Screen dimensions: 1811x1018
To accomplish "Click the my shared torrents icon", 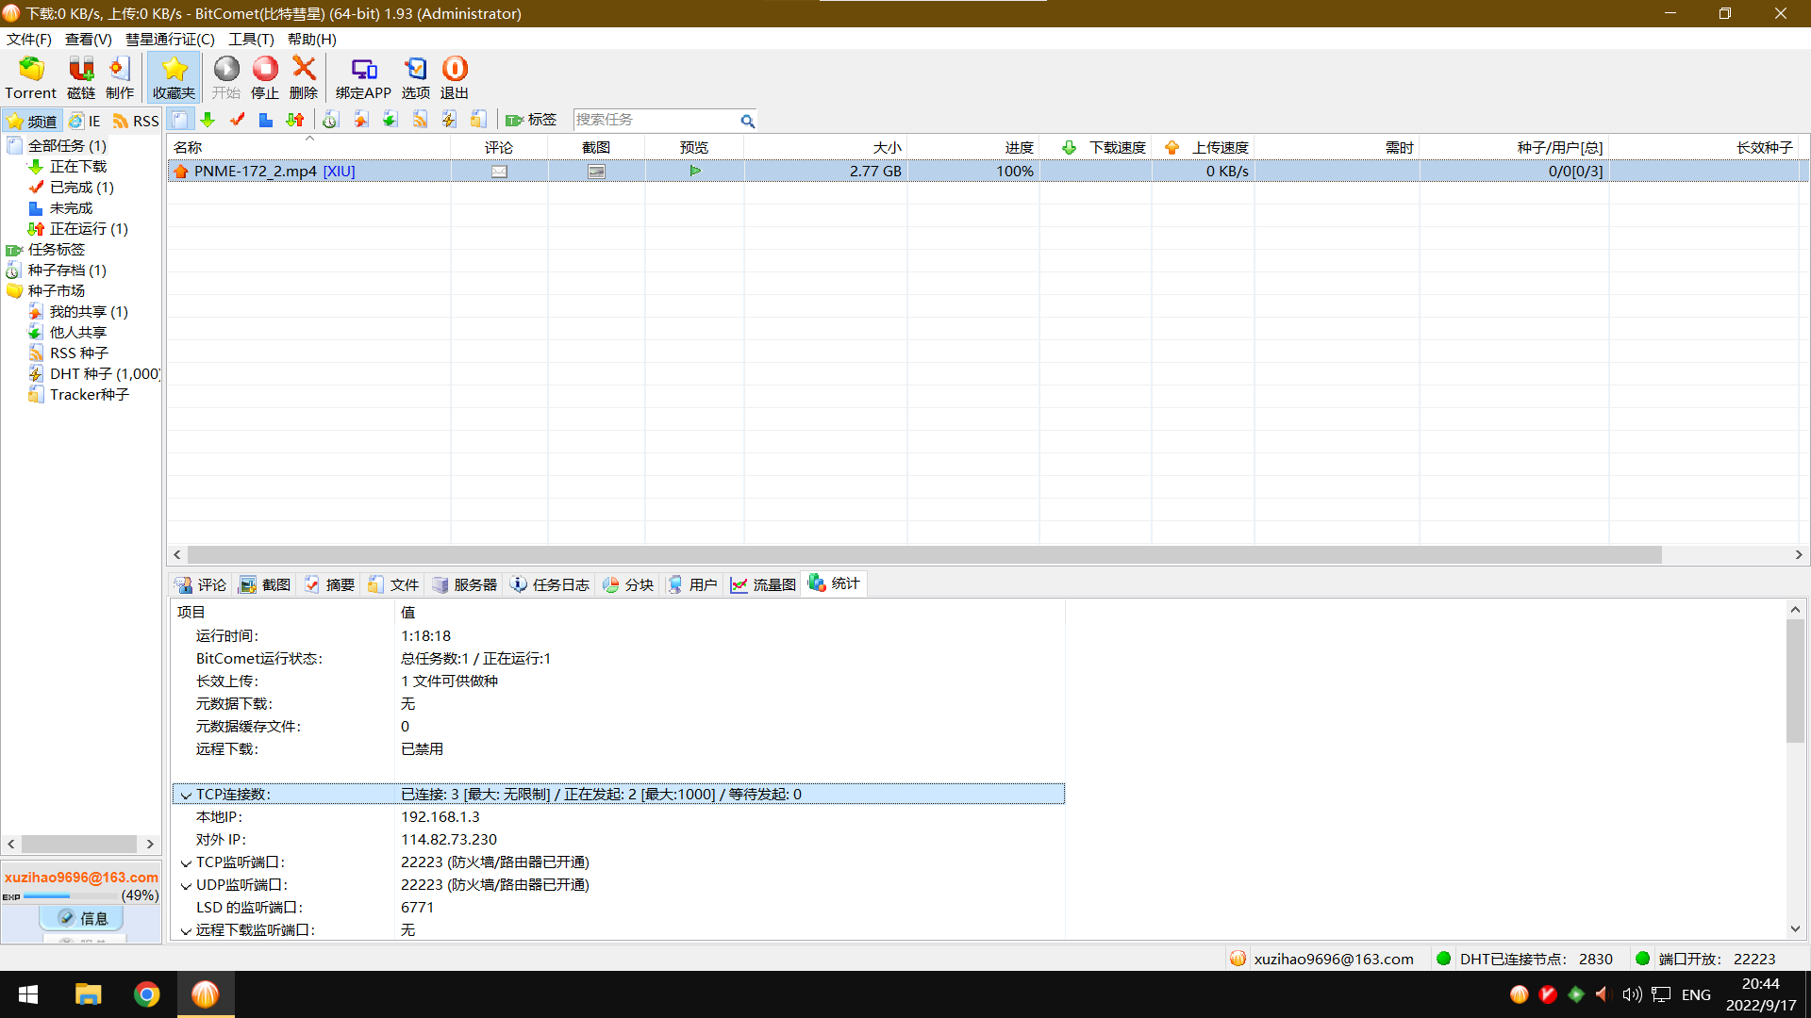I will [361, 120].
